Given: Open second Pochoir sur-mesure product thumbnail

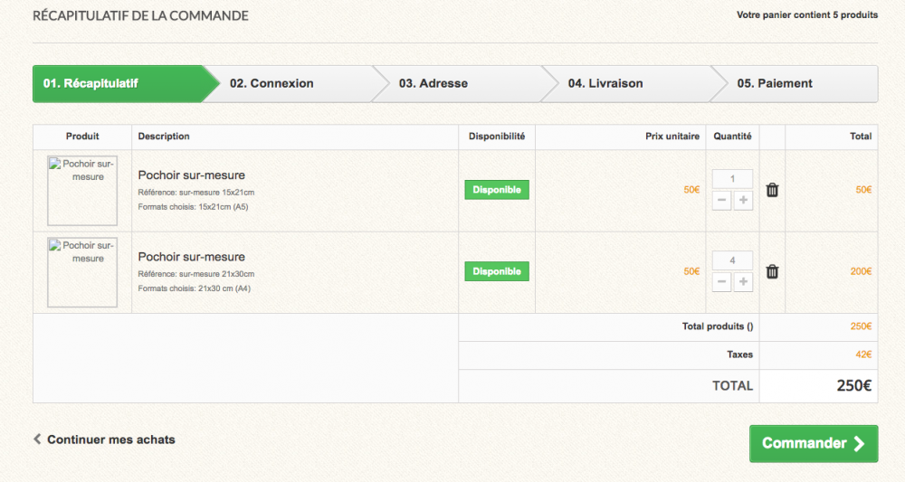Looking at the screenshot, I should coord(82,271).
